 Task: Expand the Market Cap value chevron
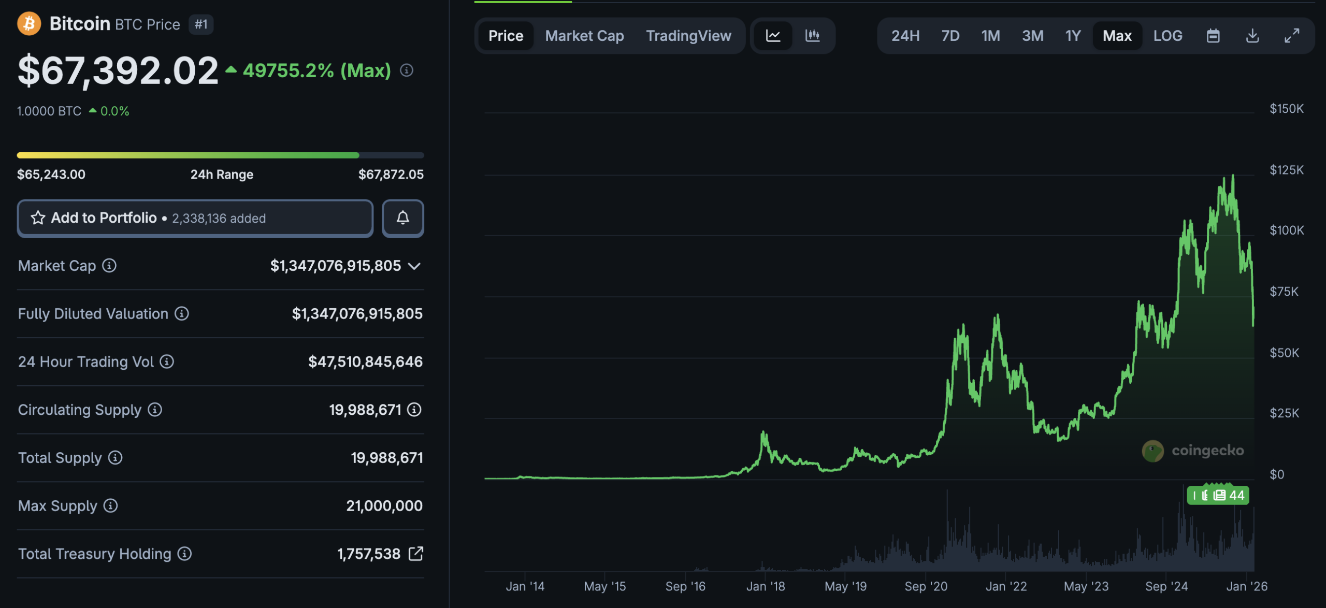[x=414, y=266]
